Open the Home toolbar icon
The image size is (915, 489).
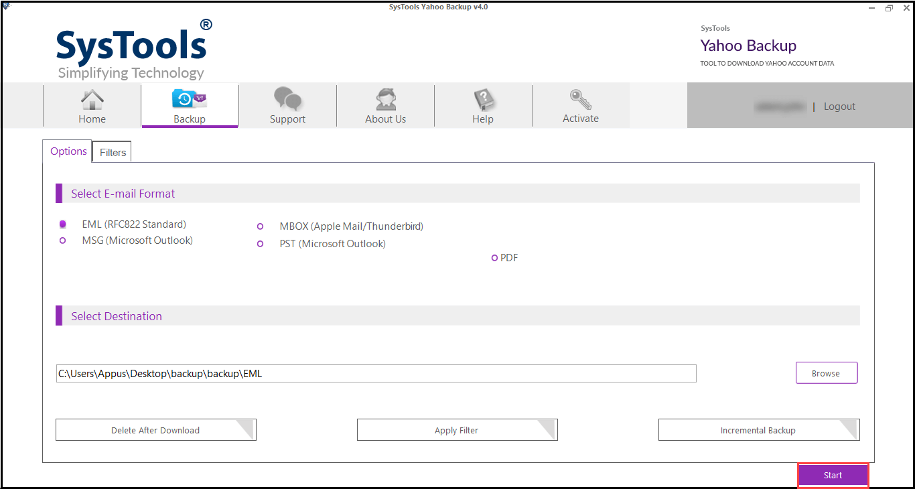92,100
